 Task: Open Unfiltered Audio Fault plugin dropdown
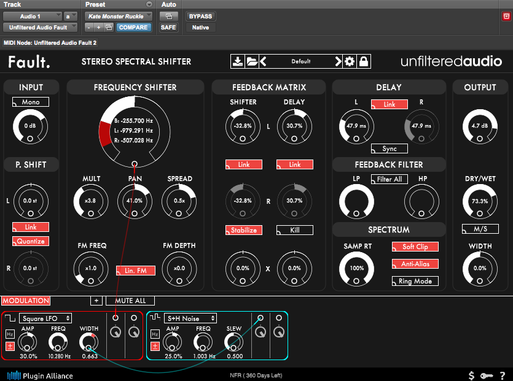40,28
